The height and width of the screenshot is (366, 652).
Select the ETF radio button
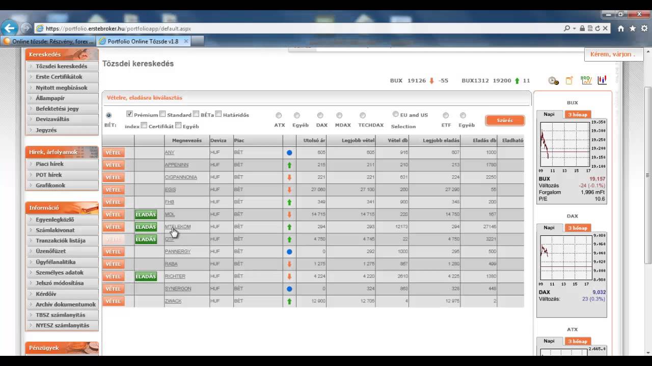coord(446,115)
